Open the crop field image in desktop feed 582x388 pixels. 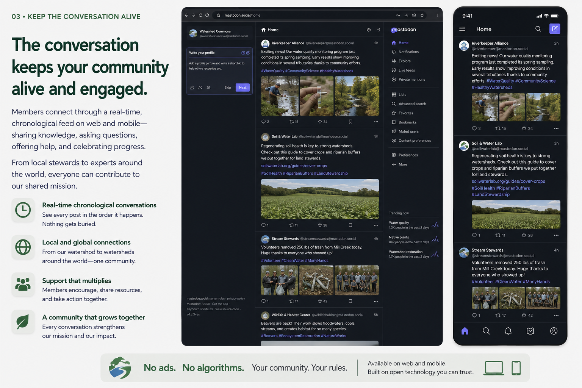pyautogui.click(x=320, y=199)
